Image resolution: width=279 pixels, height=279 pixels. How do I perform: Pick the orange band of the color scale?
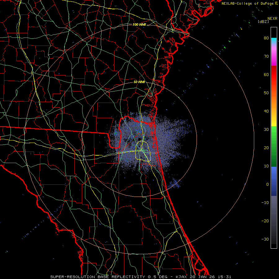coord(274,102)
